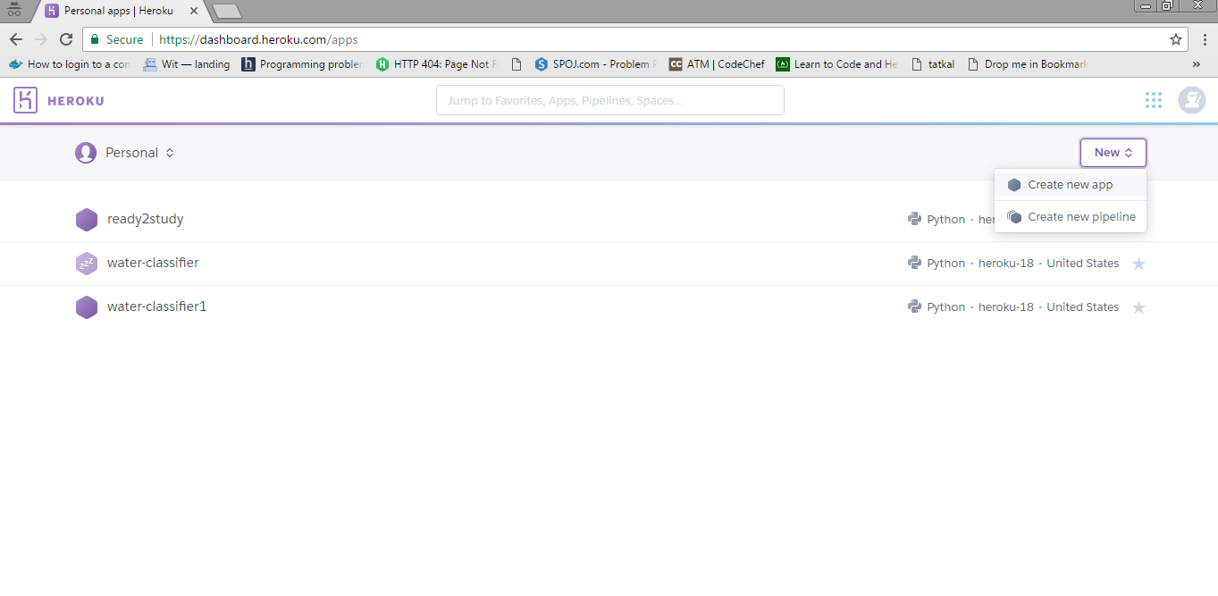Click the Personal account avatar icon
The height and width of the screenshot is (596, 1218).
(86, 153)
